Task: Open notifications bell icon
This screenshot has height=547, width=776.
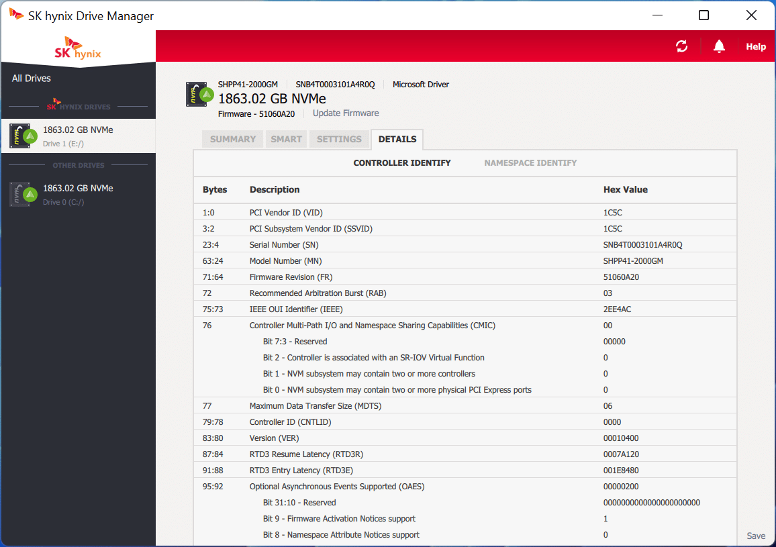Action: 718,46
